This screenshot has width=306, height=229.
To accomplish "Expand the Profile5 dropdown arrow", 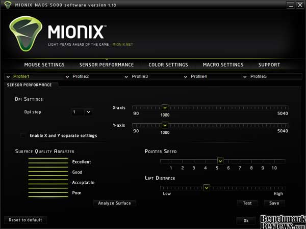I will (x=245, y=77).
